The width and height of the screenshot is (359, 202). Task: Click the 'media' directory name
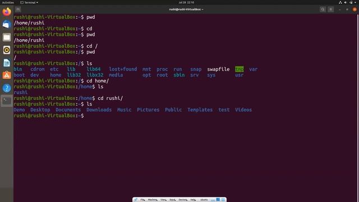(116, 75)
